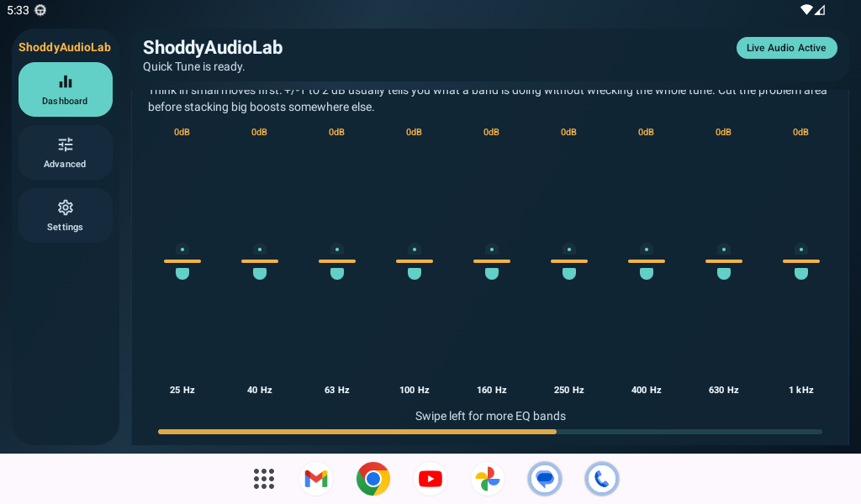Launch Chrome from the taskbar
The width and height of the screenshot is (861, 504).
(x=373, y=479)
